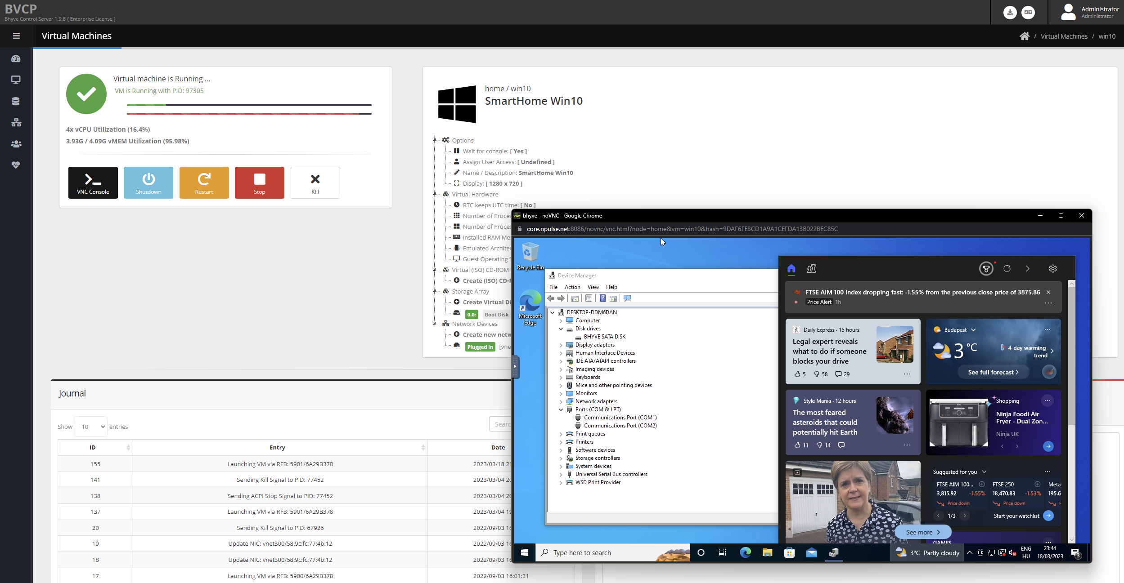Kill the virtual machine process
The height and width of the screenshot is (583, 1124).
[315, 182]
